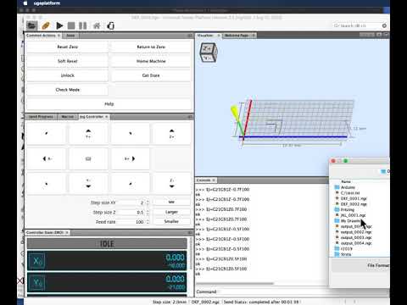Click the Y axis zero button in DRO

[x=37, y=282]
